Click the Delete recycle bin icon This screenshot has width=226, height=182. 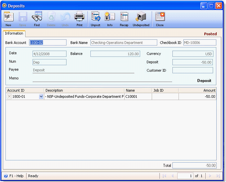tap(51, 17)
